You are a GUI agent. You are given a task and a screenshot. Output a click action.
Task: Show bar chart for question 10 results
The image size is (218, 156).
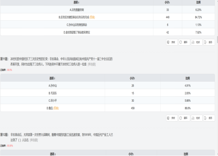coord(209,42)
